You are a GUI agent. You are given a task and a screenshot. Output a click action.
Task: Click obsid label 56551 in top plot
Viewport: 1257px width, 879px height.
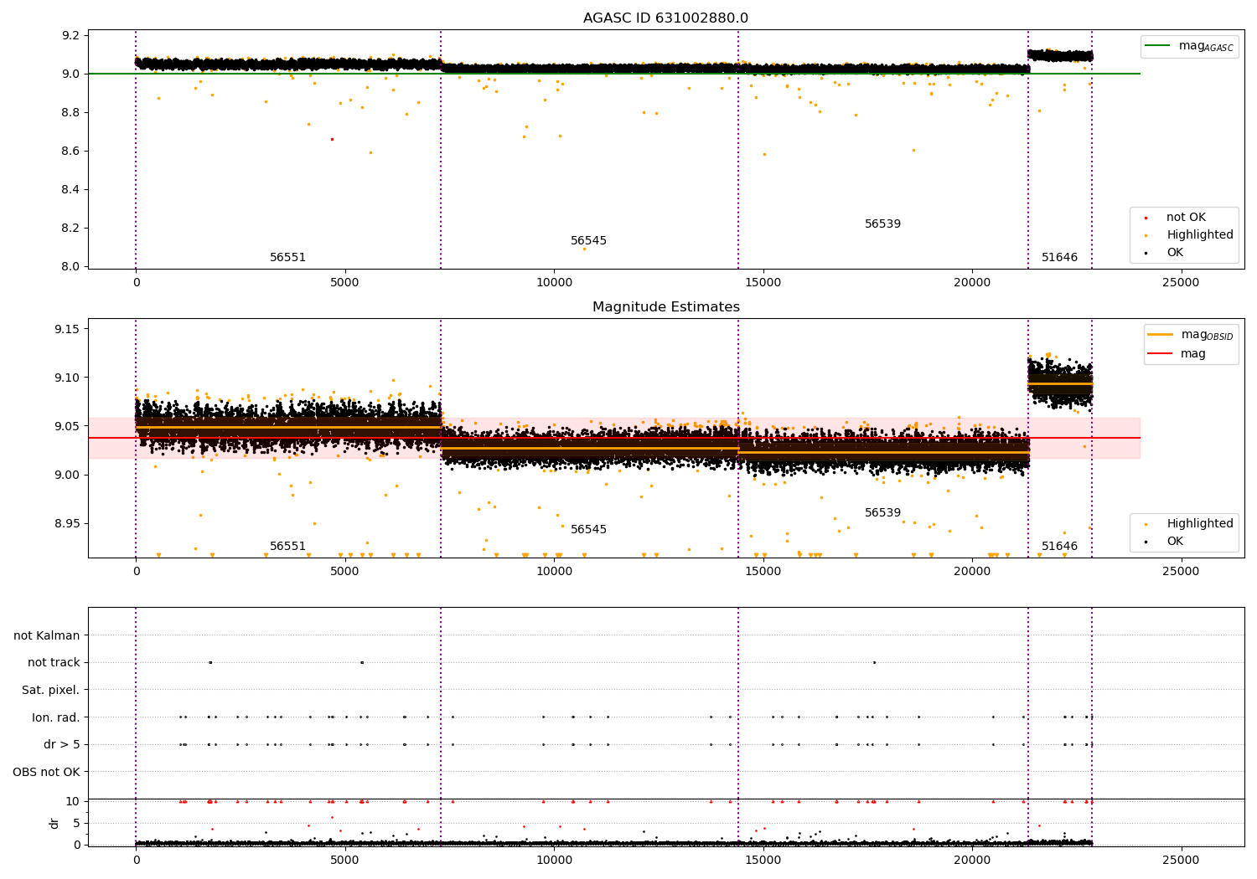click(x=287, y=258)
